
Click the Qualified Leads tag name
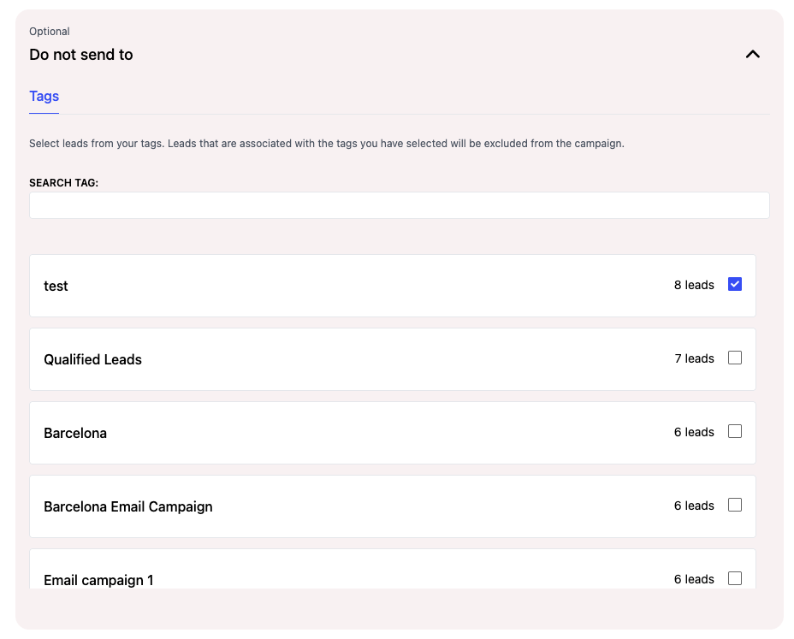click(x=92, y=359)
